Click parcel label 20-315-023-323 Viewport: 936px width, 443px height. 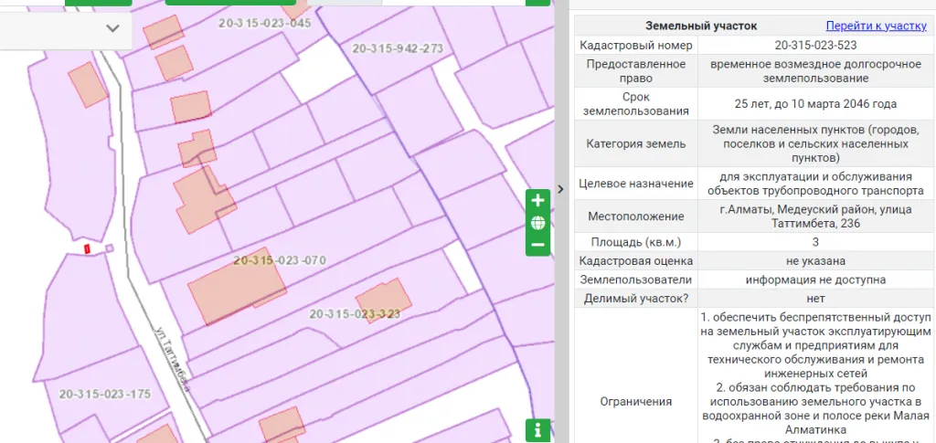[x=356, y=313]
